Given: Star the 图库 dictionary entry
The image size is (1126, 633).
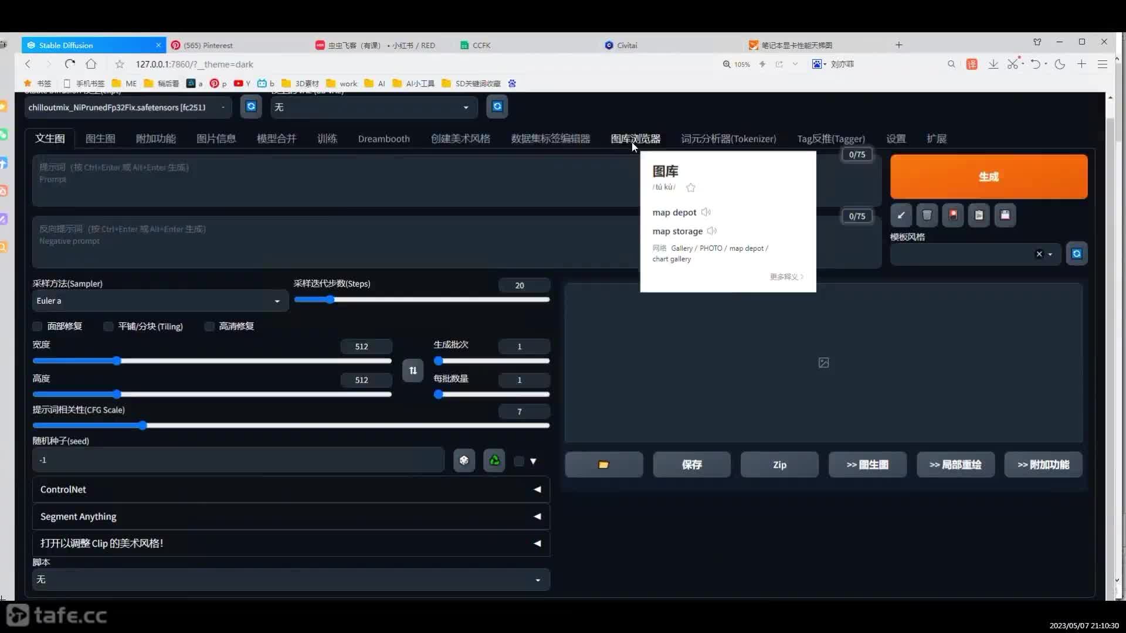Looking at the screenshot, I should tap(690, 188).
